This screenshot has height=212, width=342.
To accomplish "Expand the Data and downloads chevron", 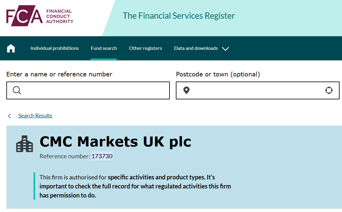I will [x=225, y=49].
